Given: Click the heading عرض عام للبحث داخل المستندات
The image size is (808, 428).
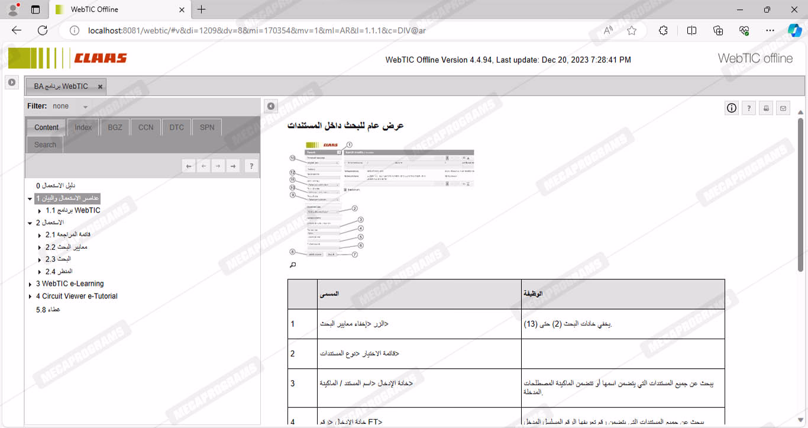Looking at the screenshot, I should (345, 125).
